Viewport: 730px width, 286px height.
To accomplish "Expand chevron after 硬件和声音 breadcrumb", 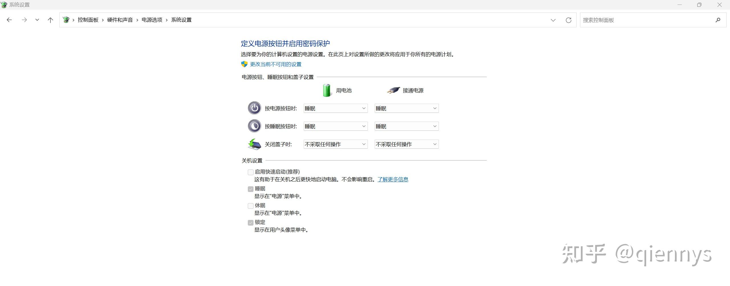I will 137,20.
